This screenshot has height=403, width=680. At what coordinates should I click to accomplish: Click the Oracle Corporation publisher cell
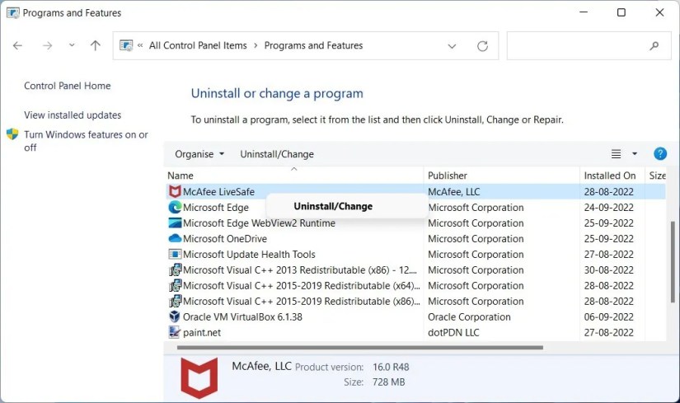pyautogui.click(x=469, y=316)
